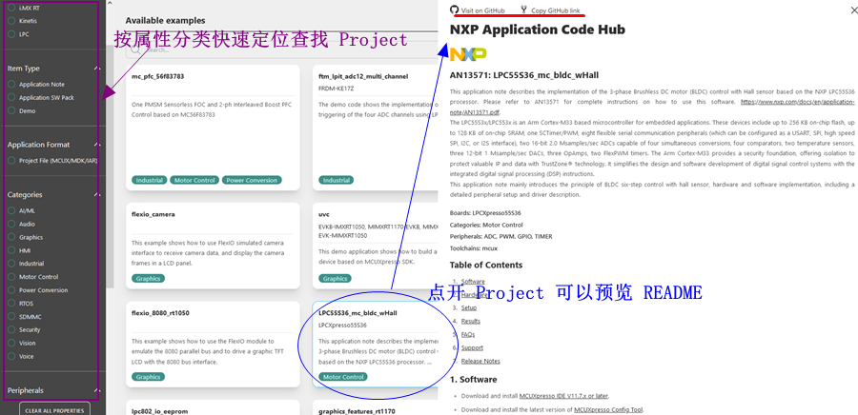Open the ftm_lpit_adc12_multi_channel example card
Viewport: 858px width, 415px height.
(376, 128)
